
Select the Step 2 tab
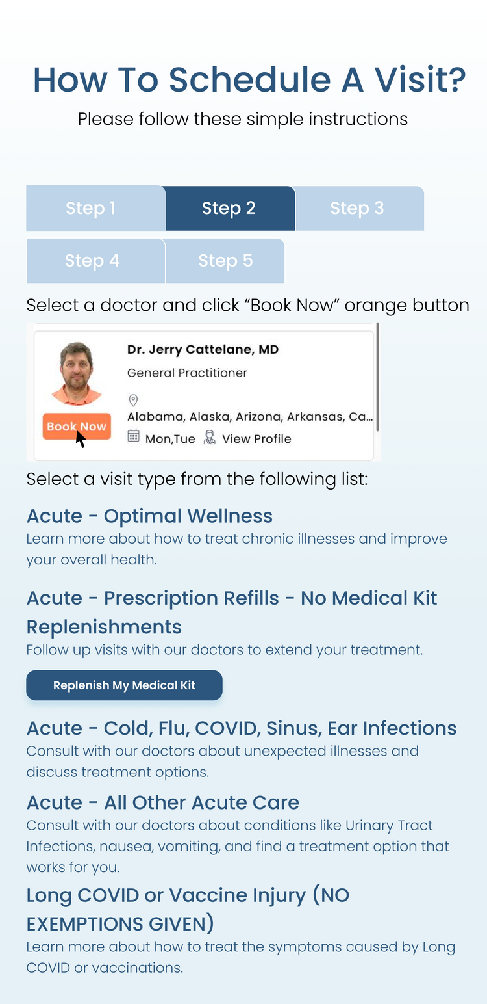point(229,208)
